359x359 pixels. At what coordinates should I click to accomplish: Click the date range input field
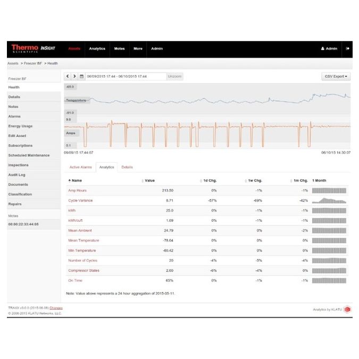126,77
